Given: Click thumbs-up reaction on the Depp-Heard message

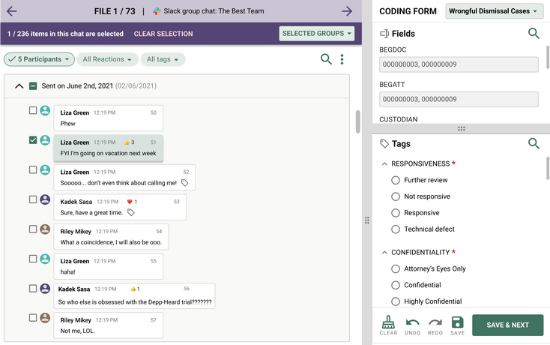Looking at the screenshot, I should click(x=135, y=289).
